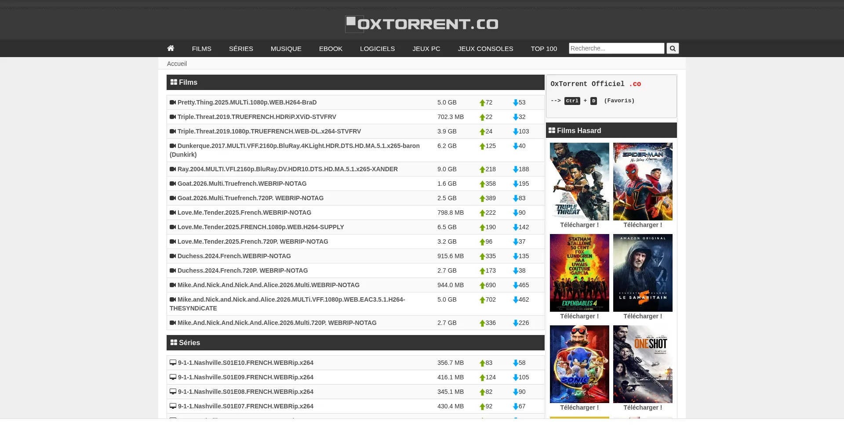Open the MUSIQUE menu
Image resolution: width=844 pixels, height=436 pixels.
click(x=286, y=48)
